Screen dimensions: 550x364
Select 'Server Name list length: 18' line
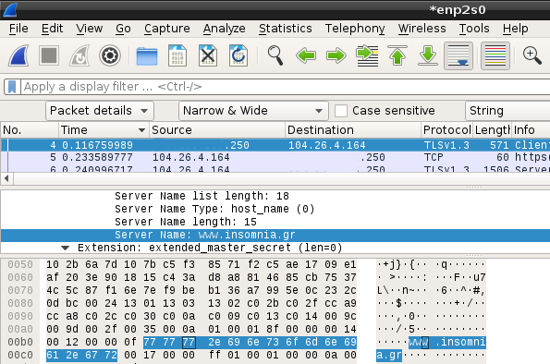pyautogui.click(x=202, y=196)
